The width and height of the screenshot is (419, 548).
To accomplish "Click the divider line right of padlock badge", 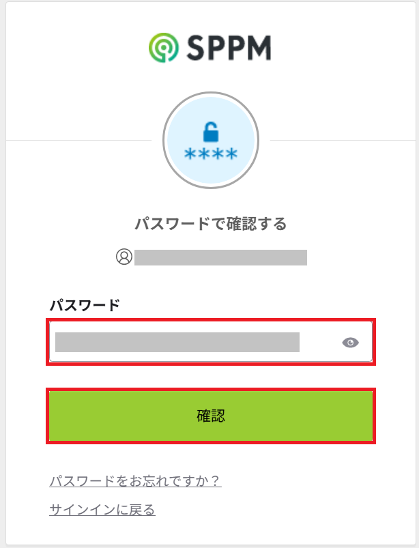I will point(341,140).
